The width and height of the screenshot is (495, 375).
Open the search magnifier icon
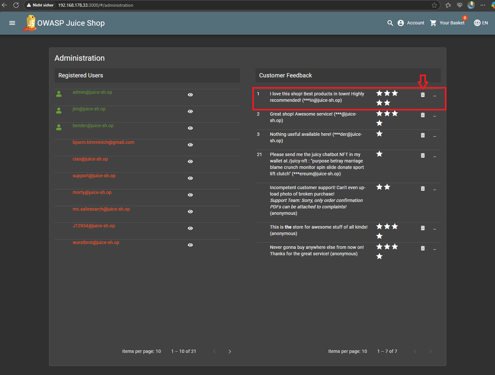pos(390,23)
